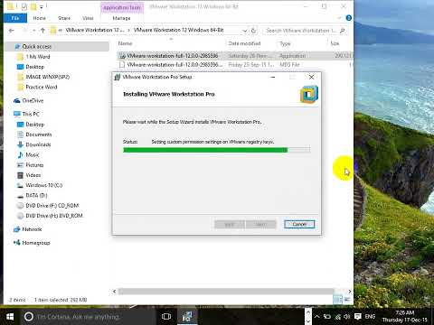Open the network tray icon
This screenshot has width=434, height=325.
[x=338, y=317]
